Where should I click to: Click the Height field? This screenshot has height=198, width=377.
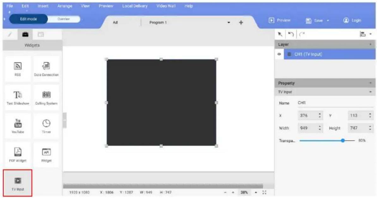pos(357,128)
